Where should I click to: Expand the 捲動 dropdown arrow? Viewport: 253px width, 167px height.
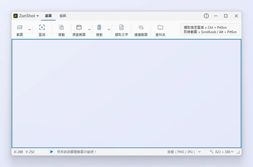[109, 29]
